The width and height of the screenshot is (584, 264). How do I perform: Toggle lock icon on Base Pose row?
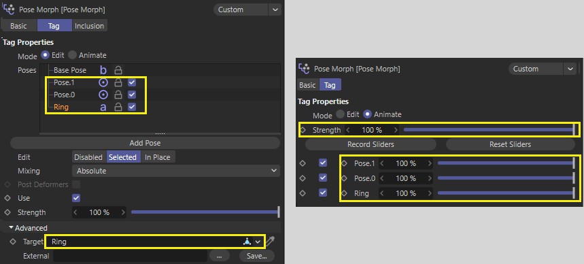point(118,70)
